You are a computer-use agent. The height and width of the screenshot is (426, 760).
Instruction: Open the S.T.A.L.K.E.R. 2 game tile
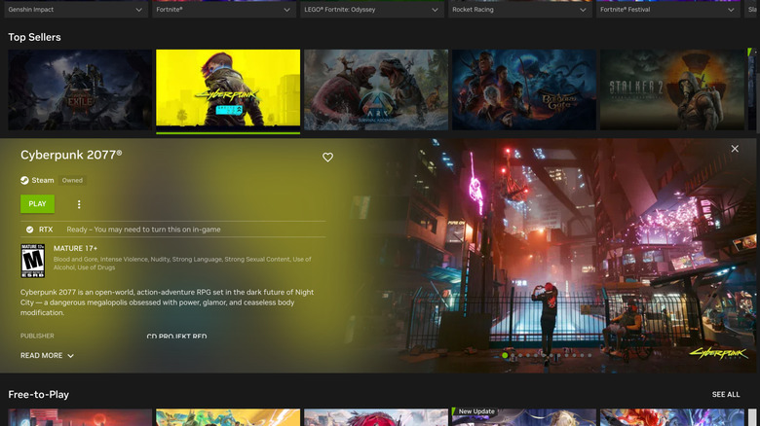click(x=672, y=90)
